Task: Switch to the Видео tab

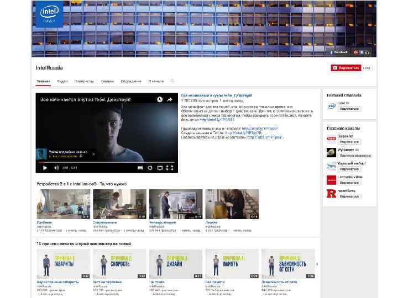Action: click(62, 81)
